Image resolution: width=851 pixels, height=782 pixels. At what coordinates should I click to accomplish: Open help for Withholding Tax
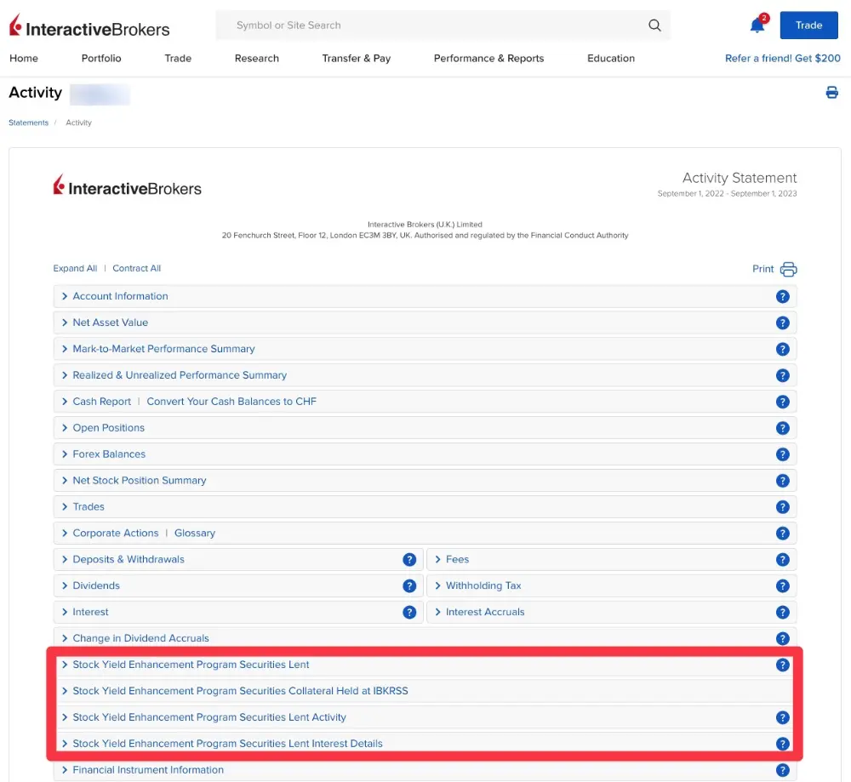(x=782, y=586)
